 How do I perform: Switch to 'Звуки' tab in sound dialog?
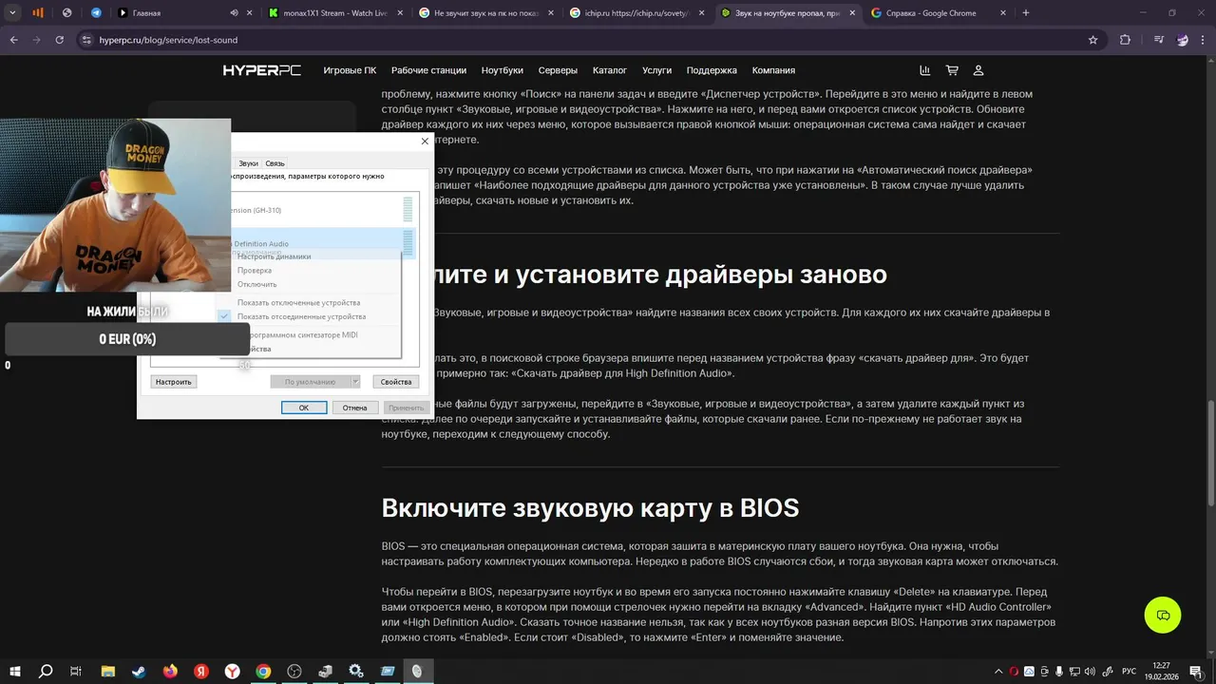pos(248,163)
